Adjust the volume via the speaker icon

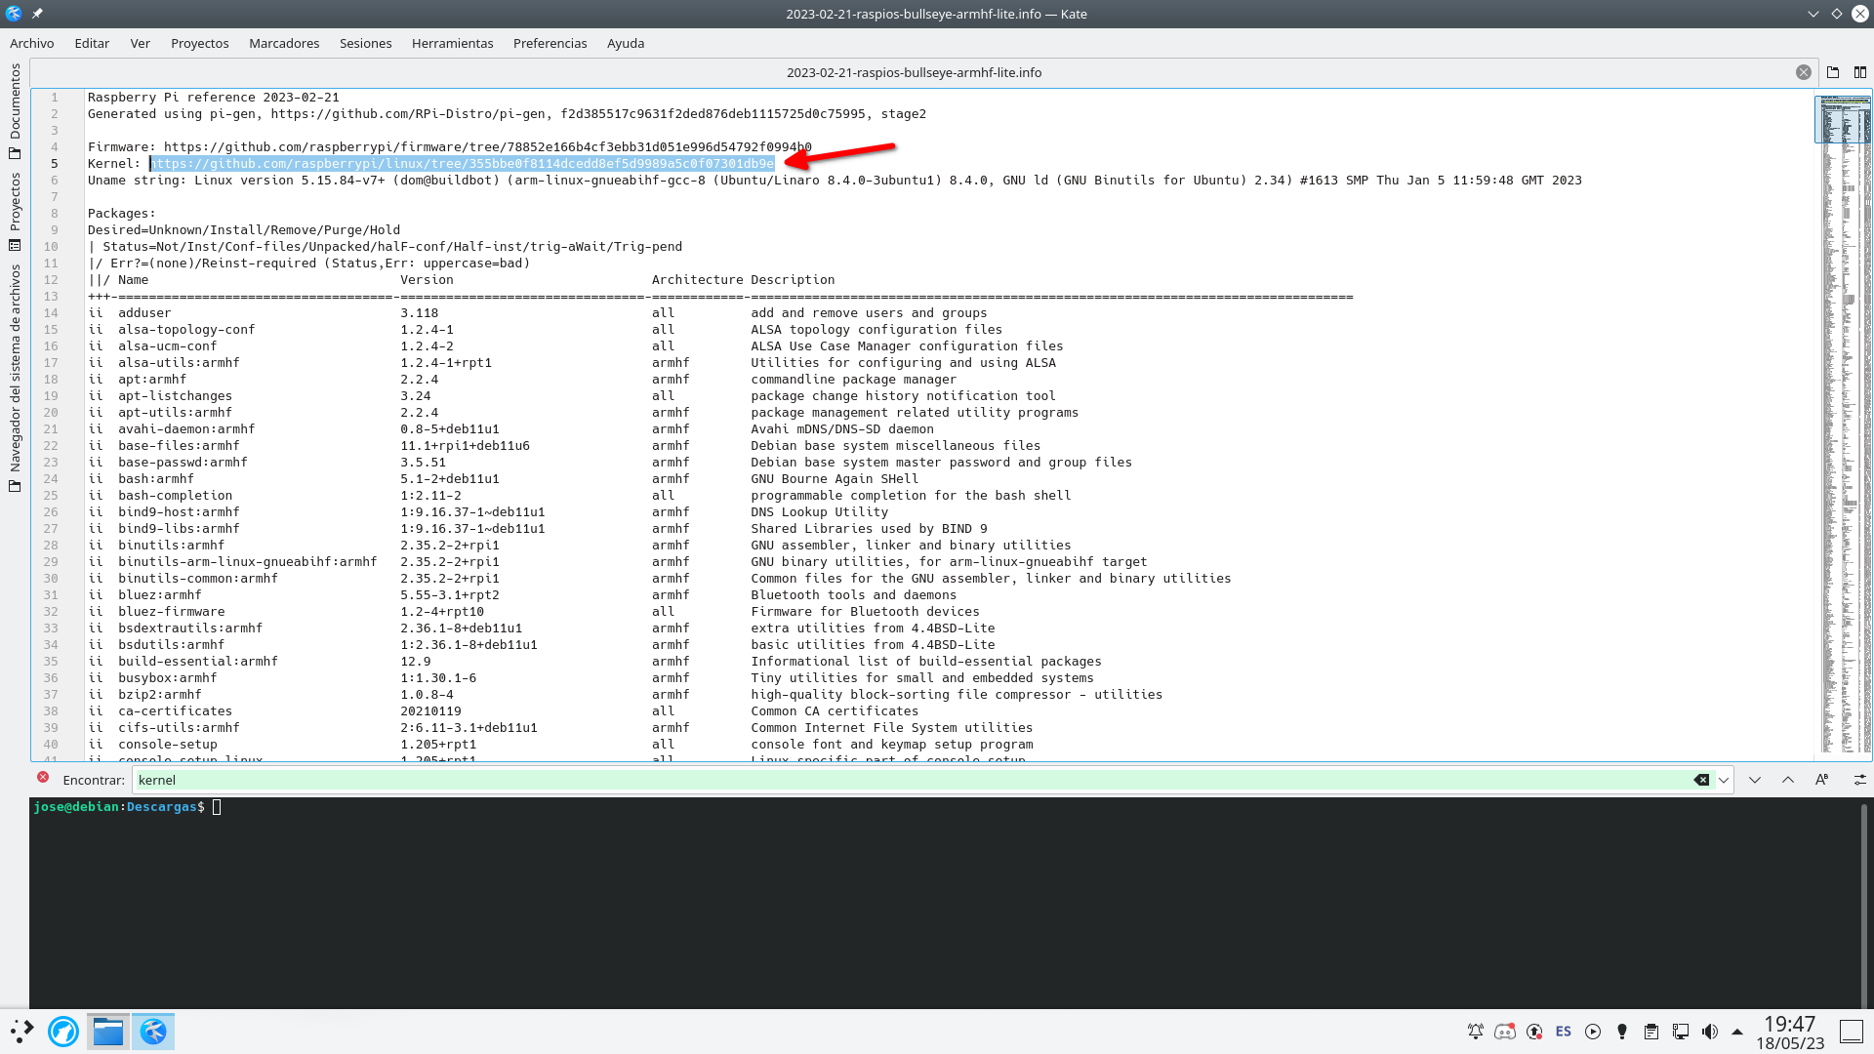coord(1710,1031)
